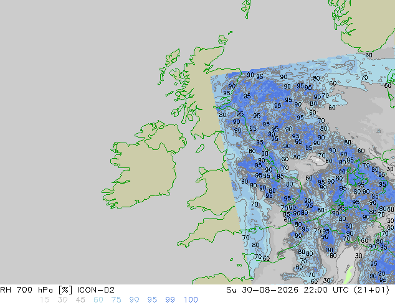Click the Su 30-08-2026 date label
The image size is (395, 305).
click(x=262, y=290)
